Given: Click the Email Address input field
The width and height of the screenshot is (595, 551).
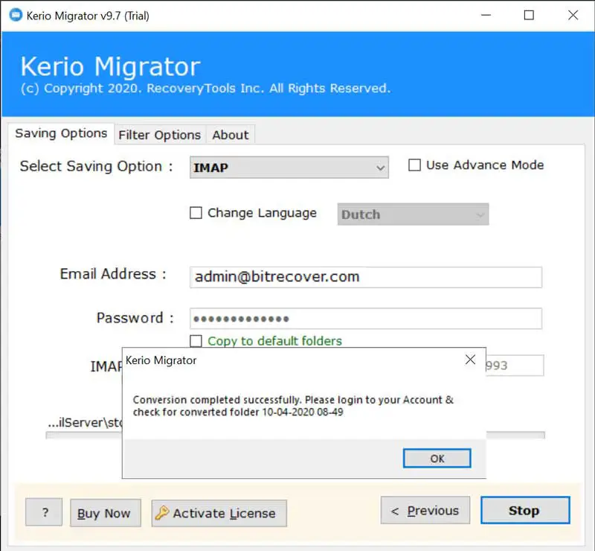Looking at the screenshot, I should pos(366,277).
